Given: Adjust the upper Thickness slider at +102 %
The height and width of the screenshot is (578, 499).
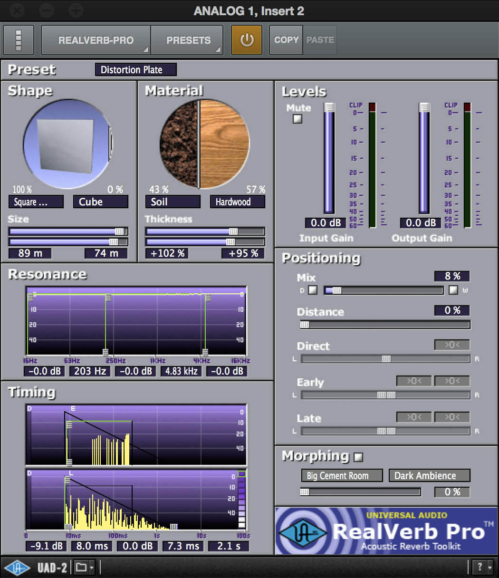Looking at the screenshot, I should (205, 231).
